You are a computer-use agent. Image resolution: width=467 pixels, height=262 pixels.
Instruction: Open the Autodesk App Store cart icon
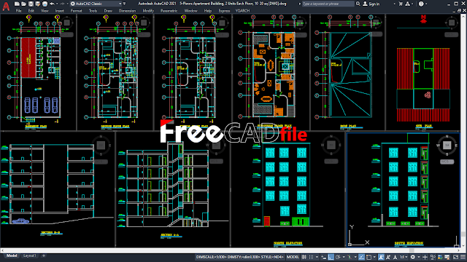(x=401, y=4)
